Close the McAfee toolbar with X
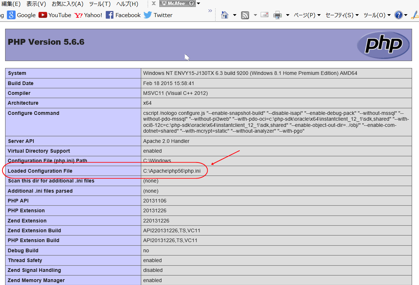The width and height of the screenshot is (419, 285). [154, 4]
